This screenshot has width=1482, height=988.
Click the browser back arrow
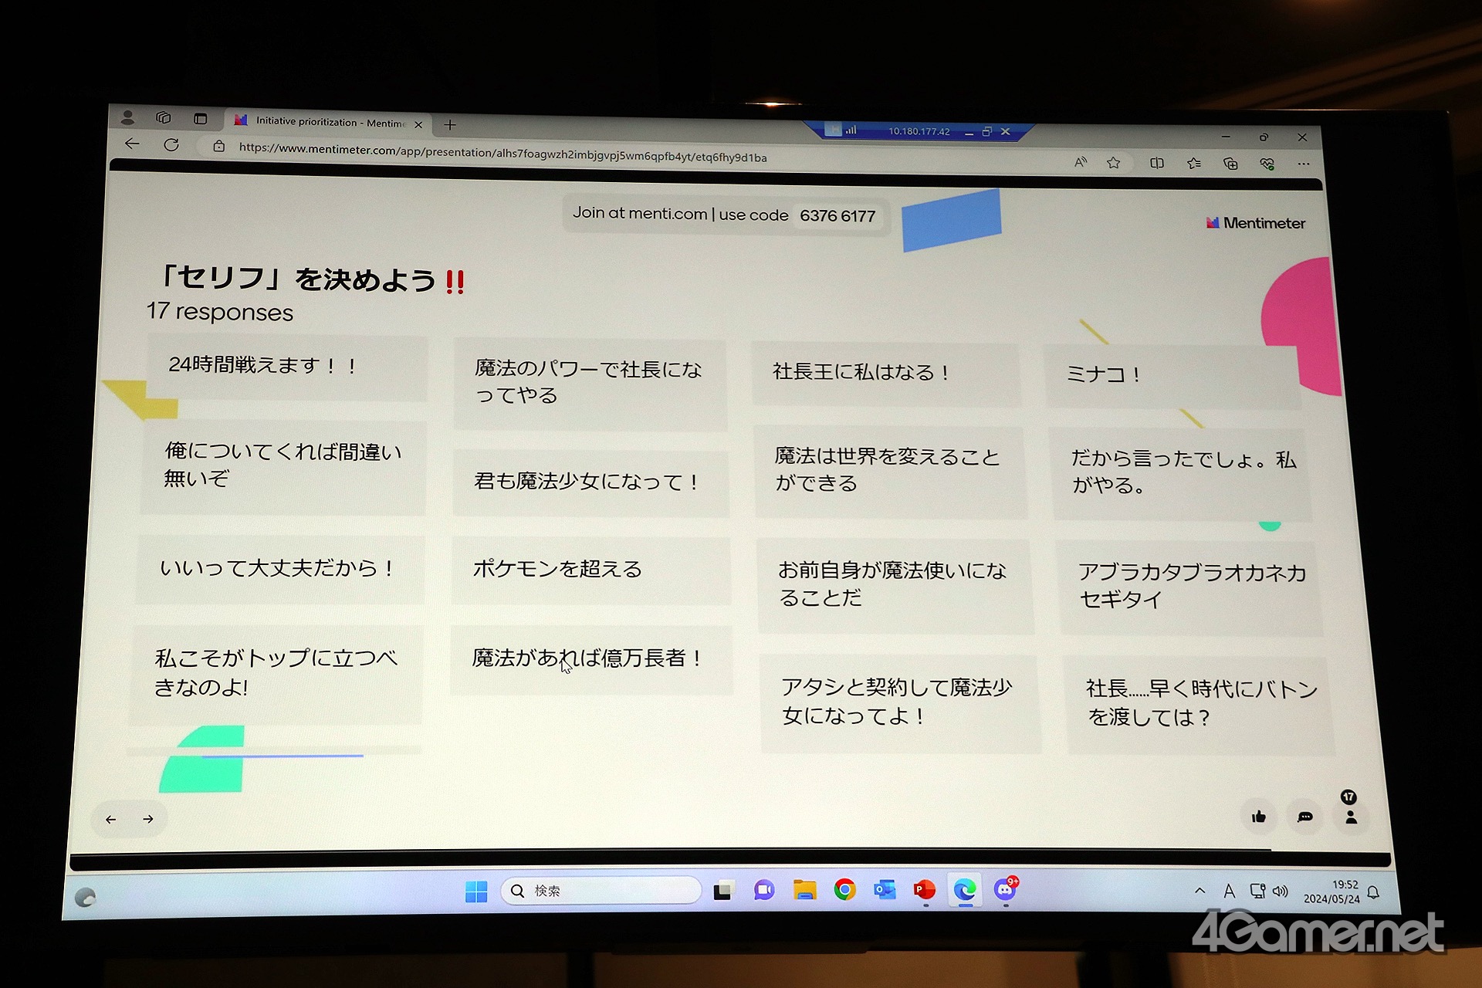[x=132, y=144]
